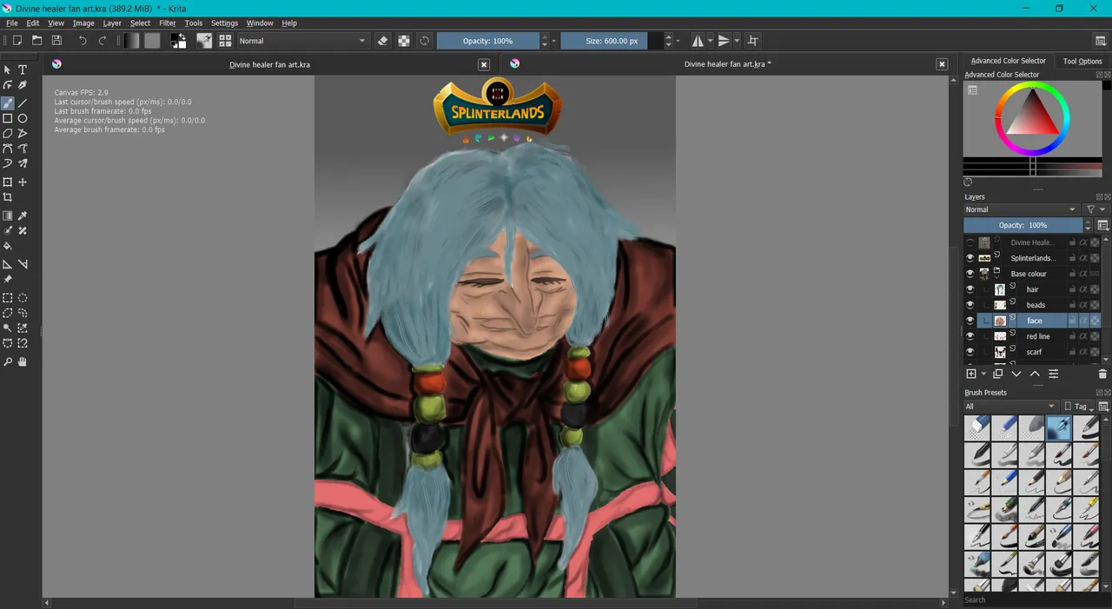Move the layer up in the stack
This screenshot has height=609, width=1112.
[x=1035, y=374]
